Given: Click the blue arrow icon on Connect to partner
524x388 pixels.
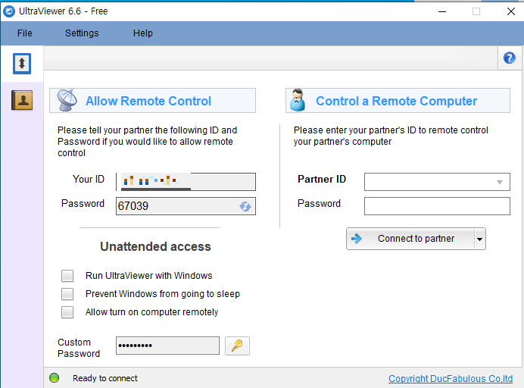Looking at the screenshot, I should (x=357, y=239).
